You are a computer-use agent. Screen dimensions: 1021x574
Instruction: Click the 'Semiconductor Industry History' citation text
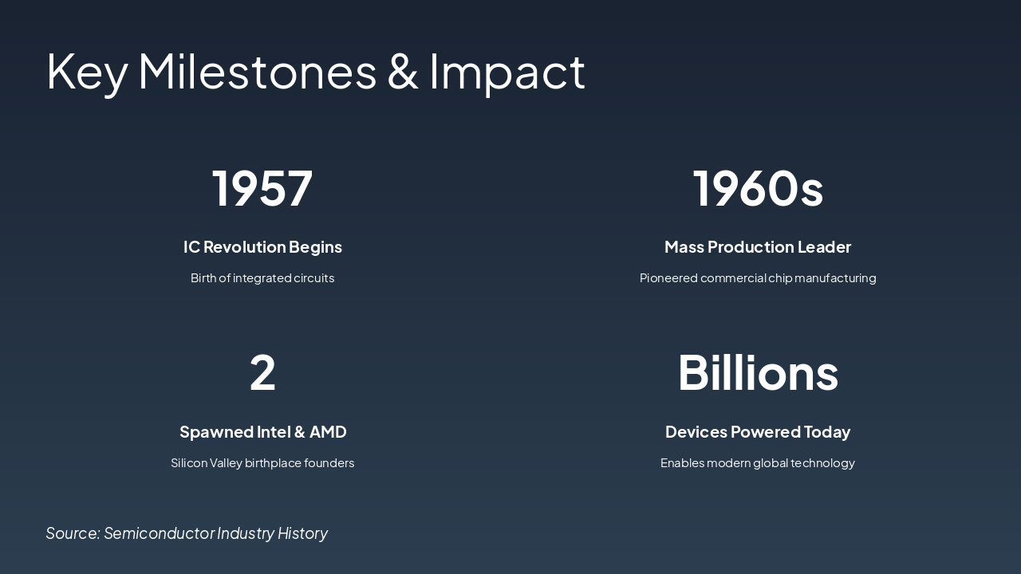click(215, 533)
